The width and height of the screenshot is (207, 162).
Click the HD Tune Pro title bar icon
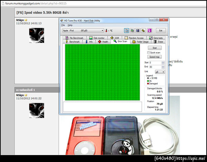pyautogui.click(x=62, y=20)
